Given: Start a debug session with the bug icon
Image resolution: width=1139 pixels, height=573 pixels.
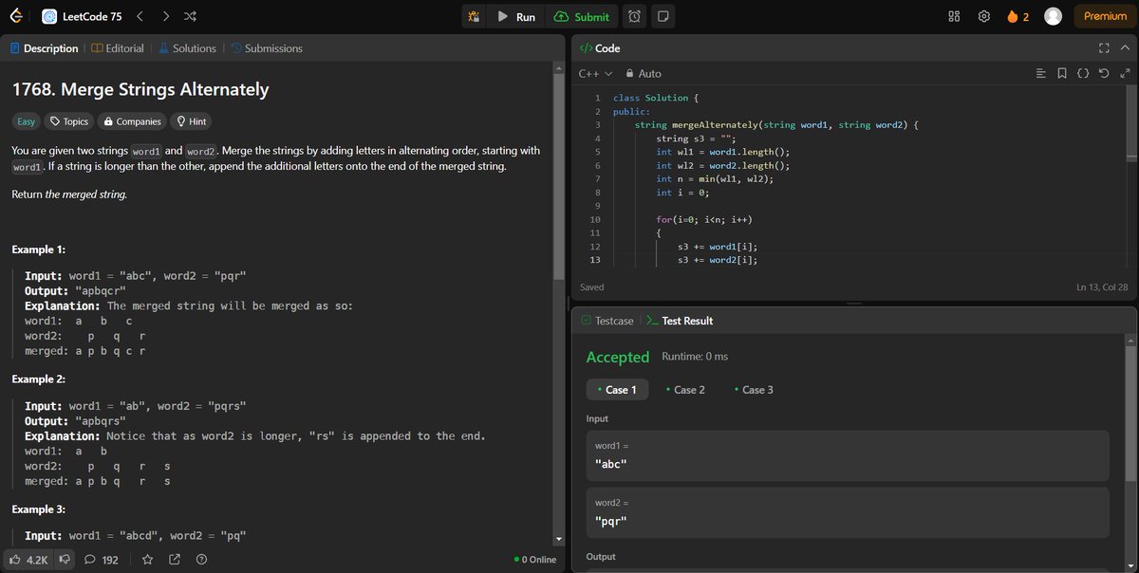Looking at the screenshot, I should 474,16.
